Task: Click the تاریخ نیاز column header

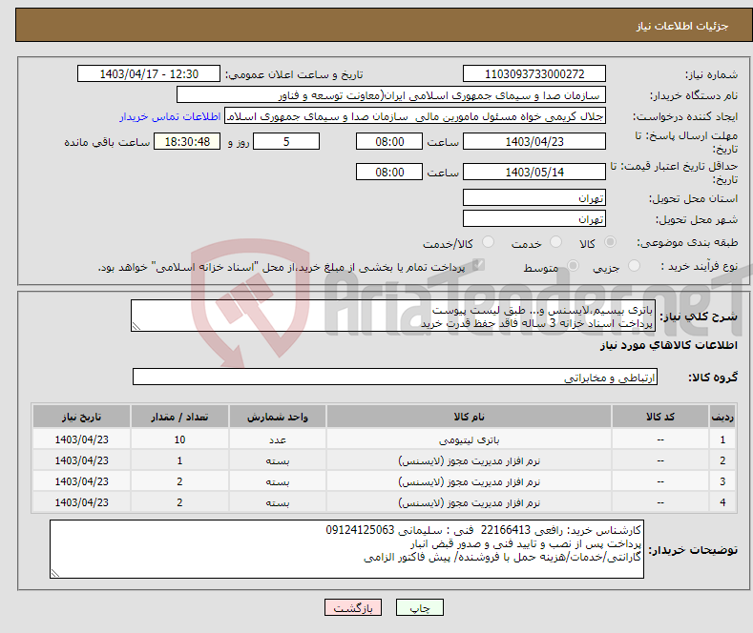Action: pos(82,417)
